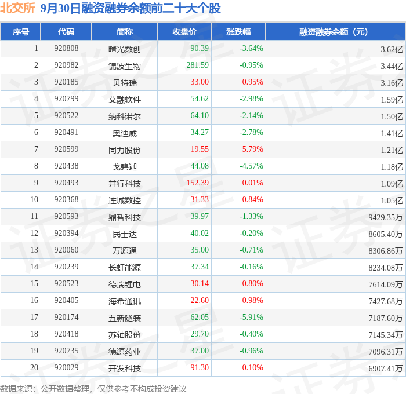Click balance value 6907.41万
This screenshot has width=406, height=394.
point(386,369)
